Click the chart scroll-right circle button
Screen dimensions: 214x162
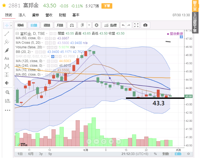[x=119, y=141]
